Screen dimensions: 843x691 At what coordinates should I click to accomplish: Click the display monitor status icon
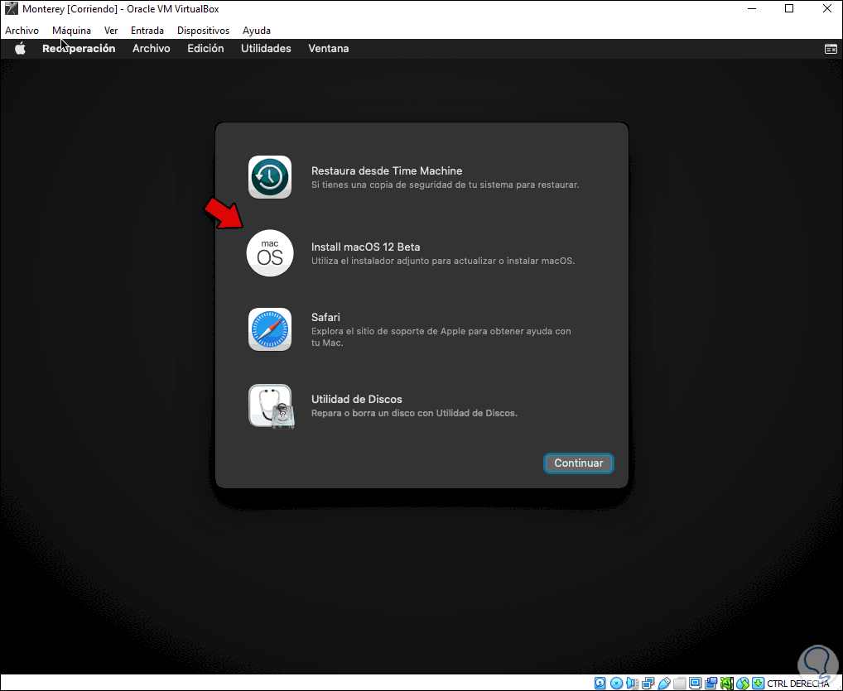click(695, 683)
